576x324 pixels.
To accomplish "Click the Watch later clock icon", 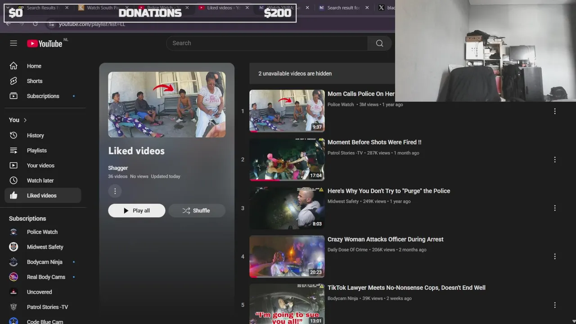I will click(x=13, y=180).
